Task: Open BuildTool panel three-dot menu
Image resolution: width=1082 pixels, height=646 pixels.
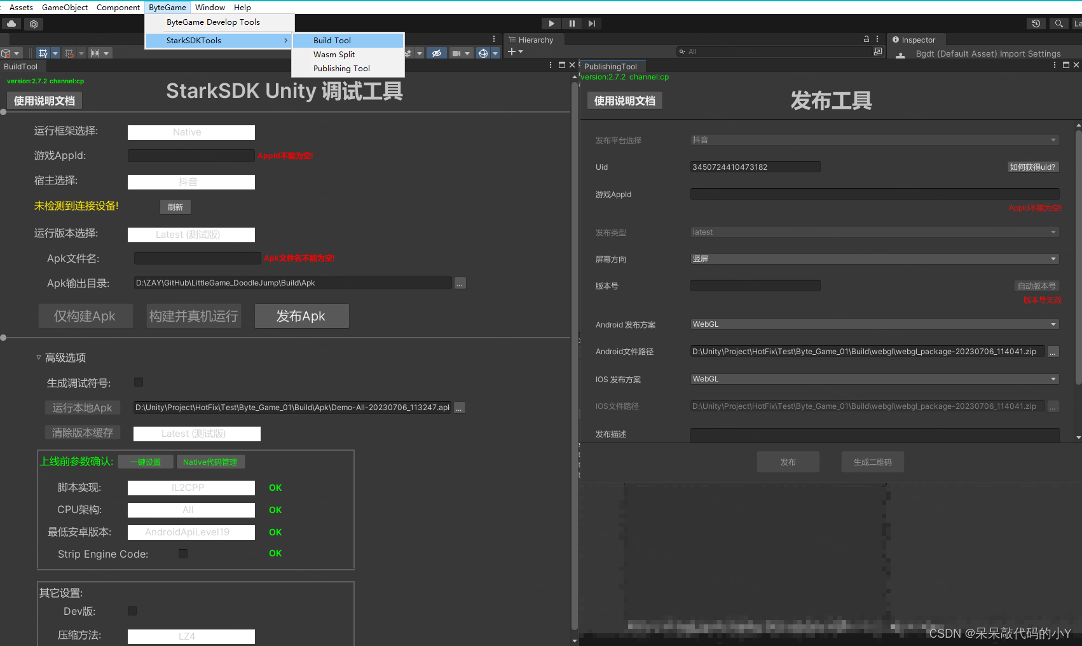Action: click(551, 65)
